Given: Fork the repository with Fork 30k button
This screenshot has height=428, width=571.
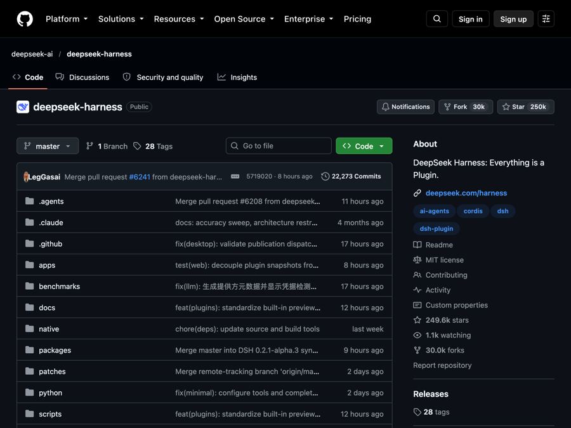Looking at the screenshot, I should [x=466, y=107].
